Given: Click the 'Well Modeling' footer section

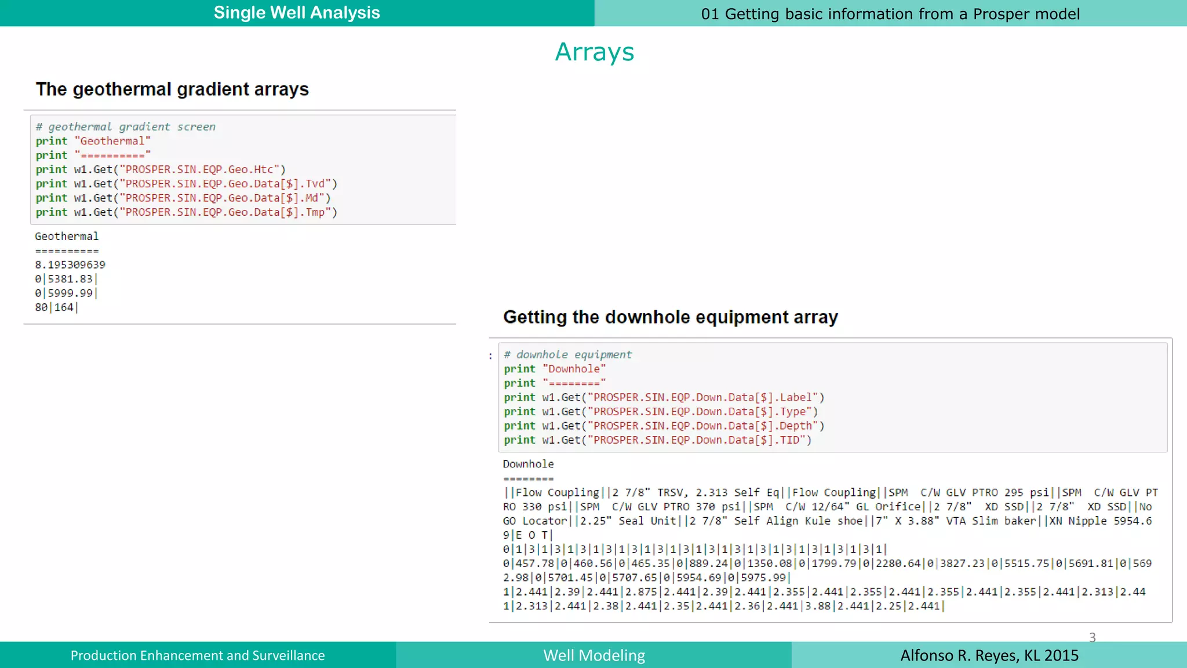Looking at the screenshot, I should pos(594,655).
